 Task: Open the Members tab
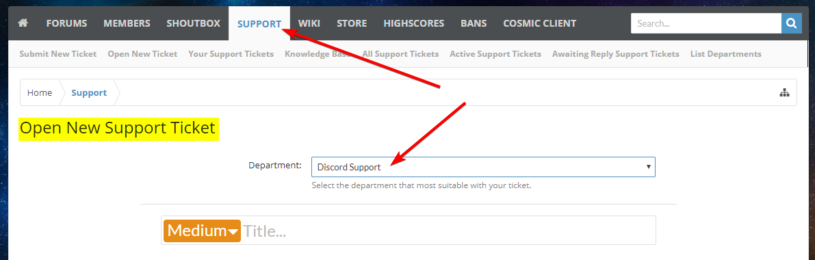[127, 23]
